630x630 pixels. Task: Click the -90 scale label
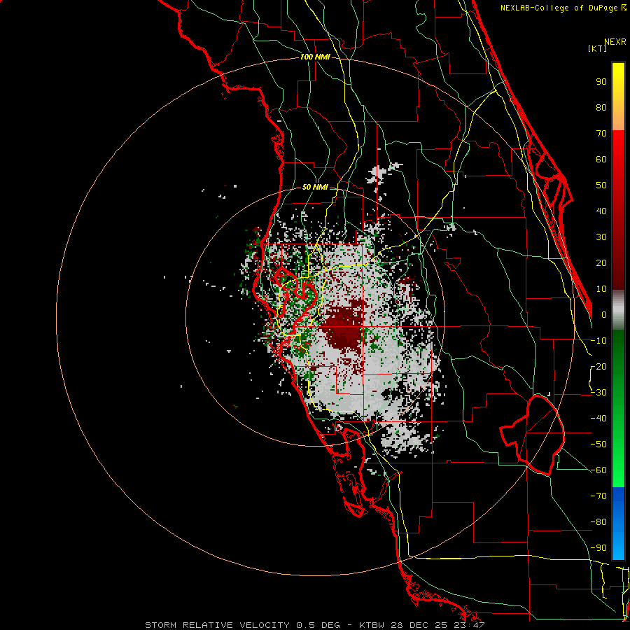598,548
